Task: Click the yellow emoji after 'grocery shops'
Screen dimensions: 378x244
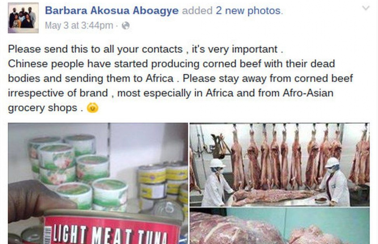Action: point(92,108)
